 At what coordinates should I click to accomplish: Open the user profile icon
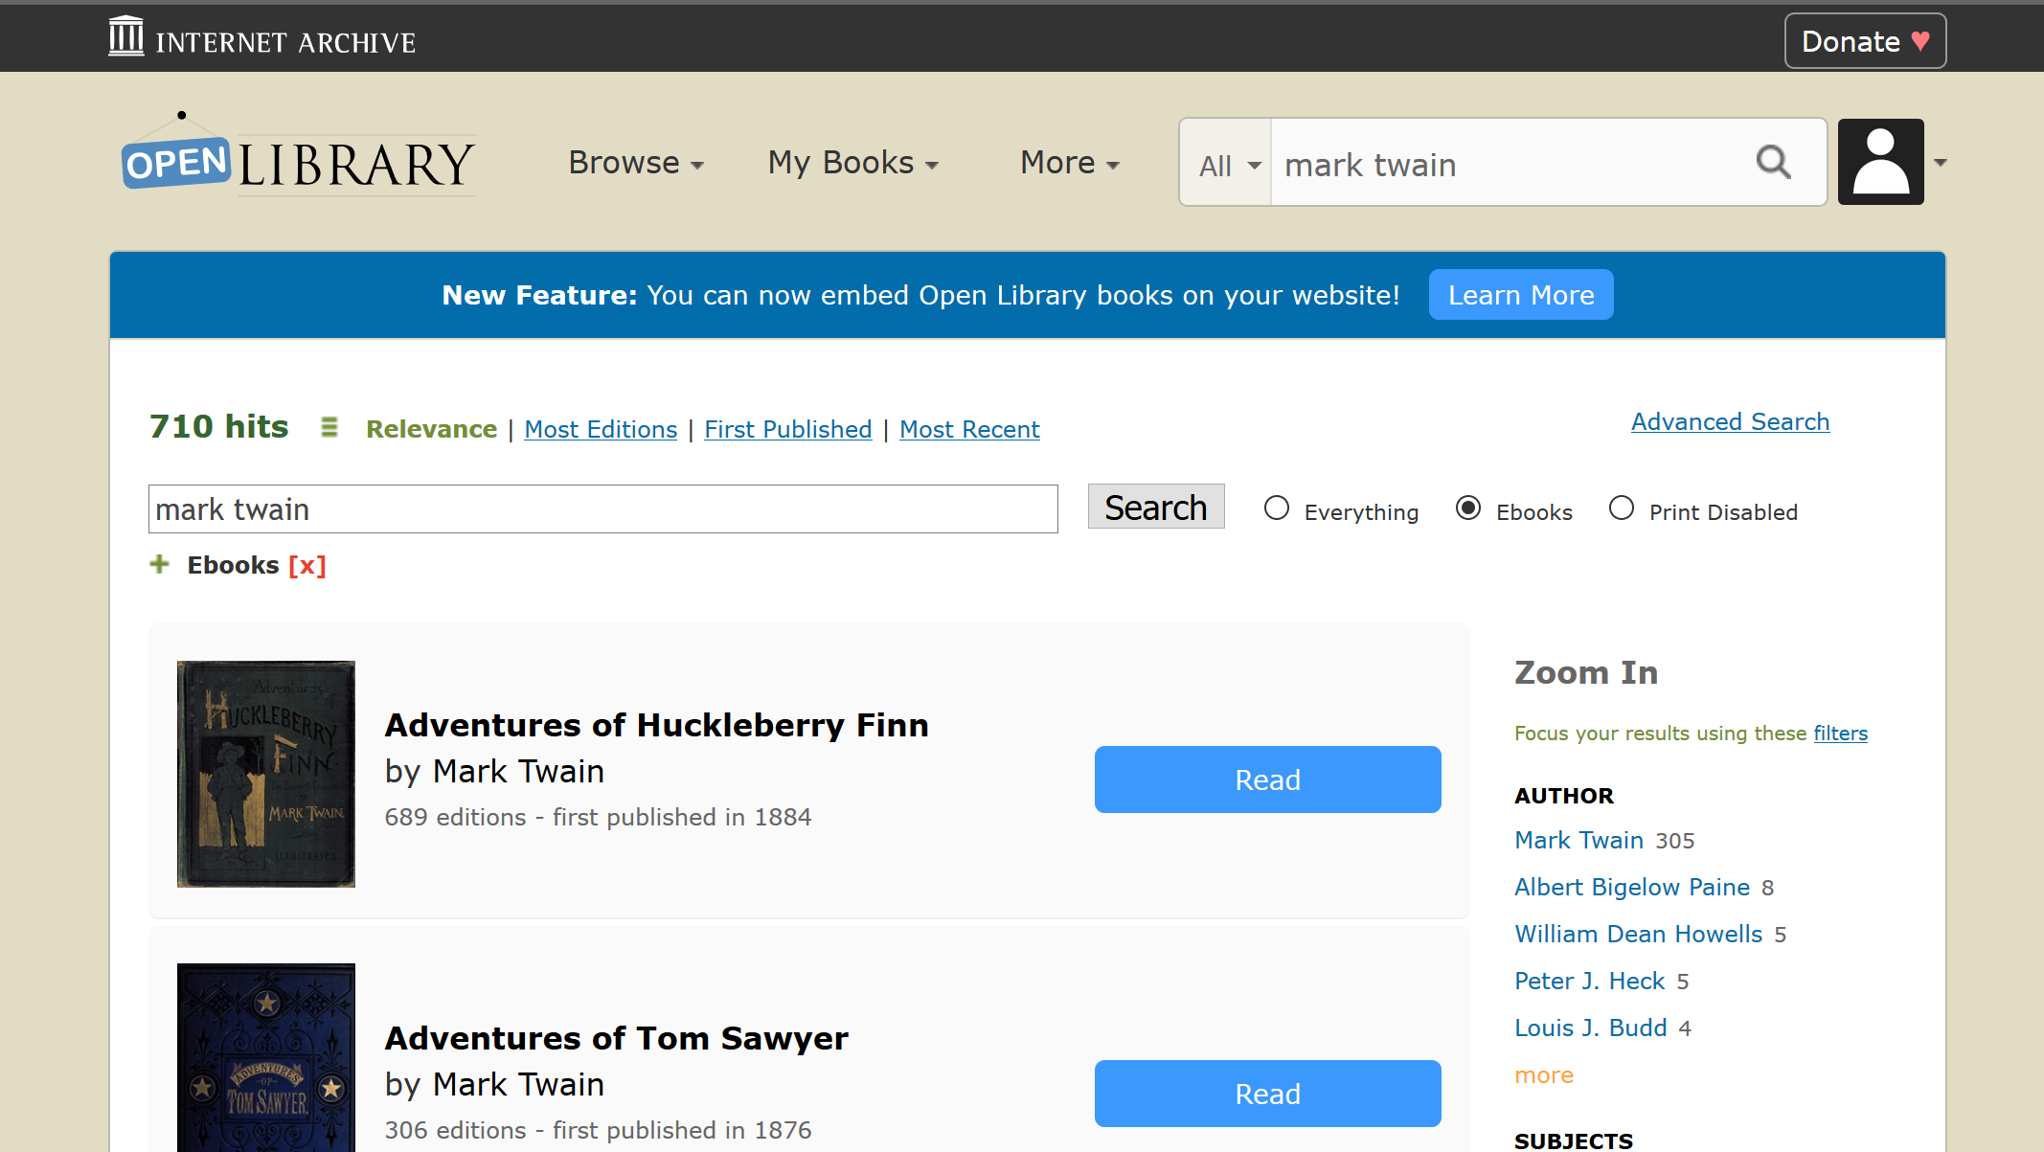point(1880,161)
